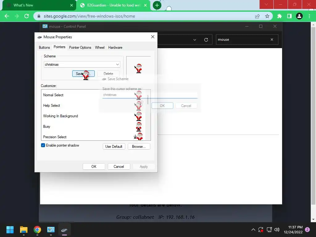316x237 pixels.
Task: Open File Explorer from the taskbar
Action: point(24,230)
